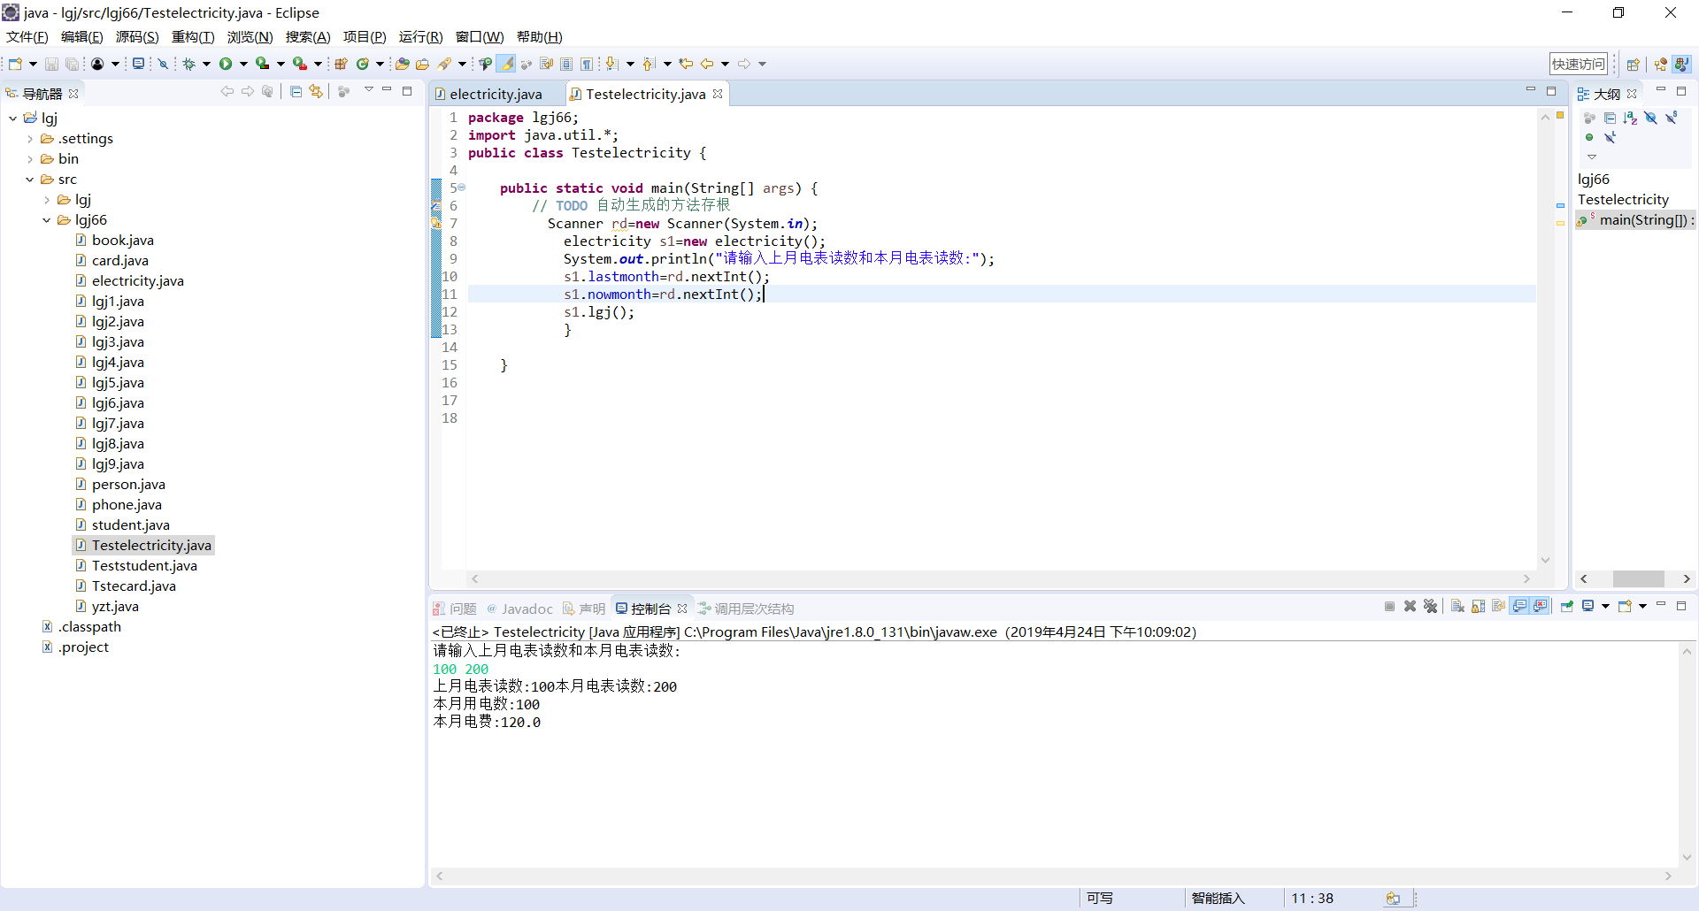1699x911 pixels.
Task: Switch to the electricity.java editor tab
Action: coord(495,95)
